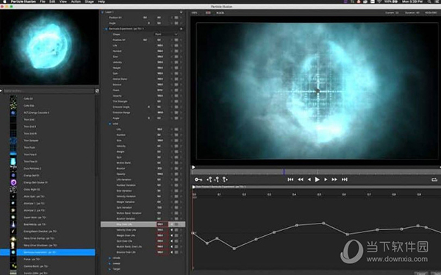Click the second key icon left of the transport
441x275 pixels.
209,179
